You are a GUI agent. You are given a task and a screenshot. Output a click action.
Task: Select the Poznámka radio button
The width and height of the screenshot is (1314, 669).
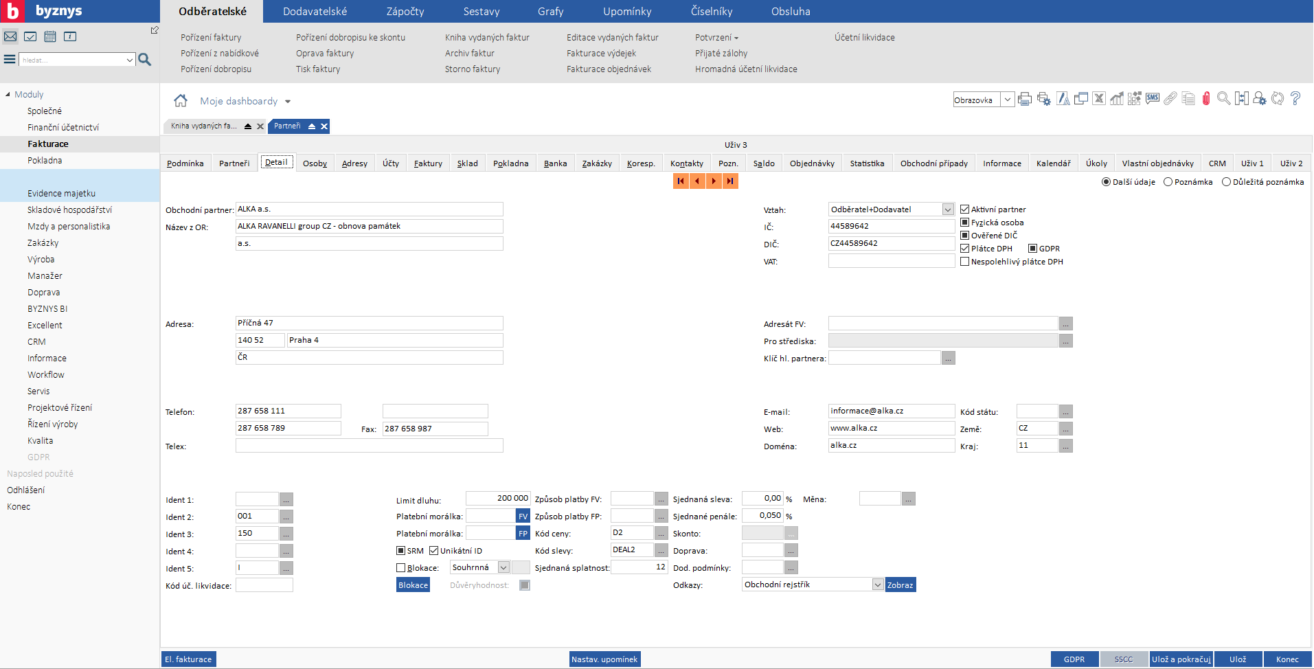click(x=1168, y=182)
